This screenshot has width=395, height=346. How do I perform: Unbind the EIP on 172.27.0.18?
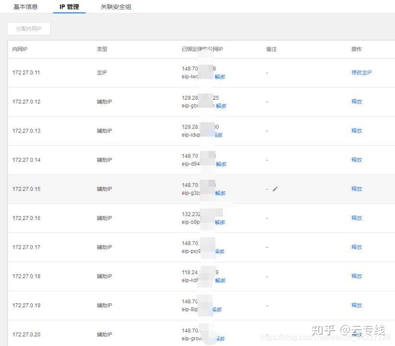point(220,280)
